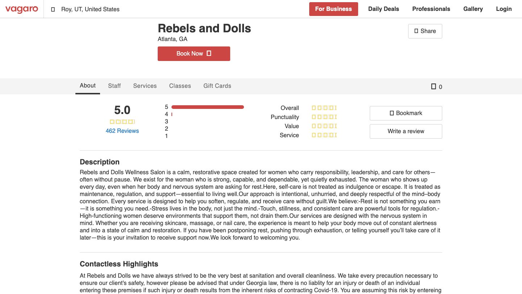Click the Roy, UT, United States location field
The image size is (522, 294).
pyautogui.click(x=90, y=9)
